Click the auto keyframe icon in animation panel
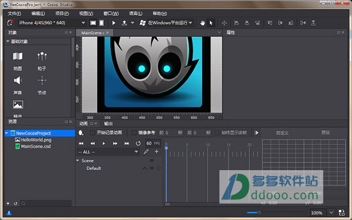The width and height of the screenshot is (352, 220). tap(81, 133)
